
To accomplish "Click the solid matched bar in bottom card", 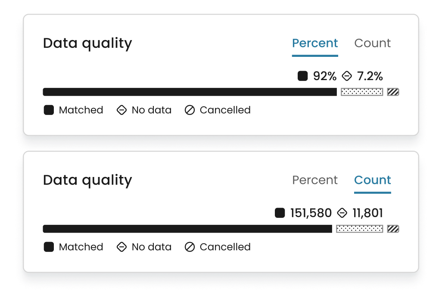I will (x=187, y=229).
